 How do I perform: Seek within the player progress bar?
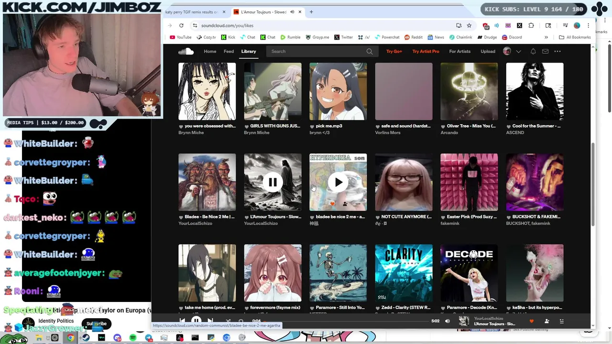click(346, 321)
